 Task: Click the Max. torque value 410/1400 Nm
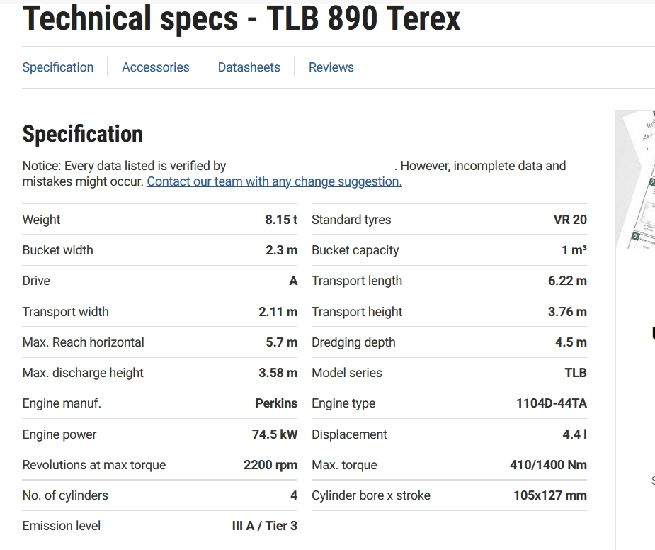tap(548, 465)
